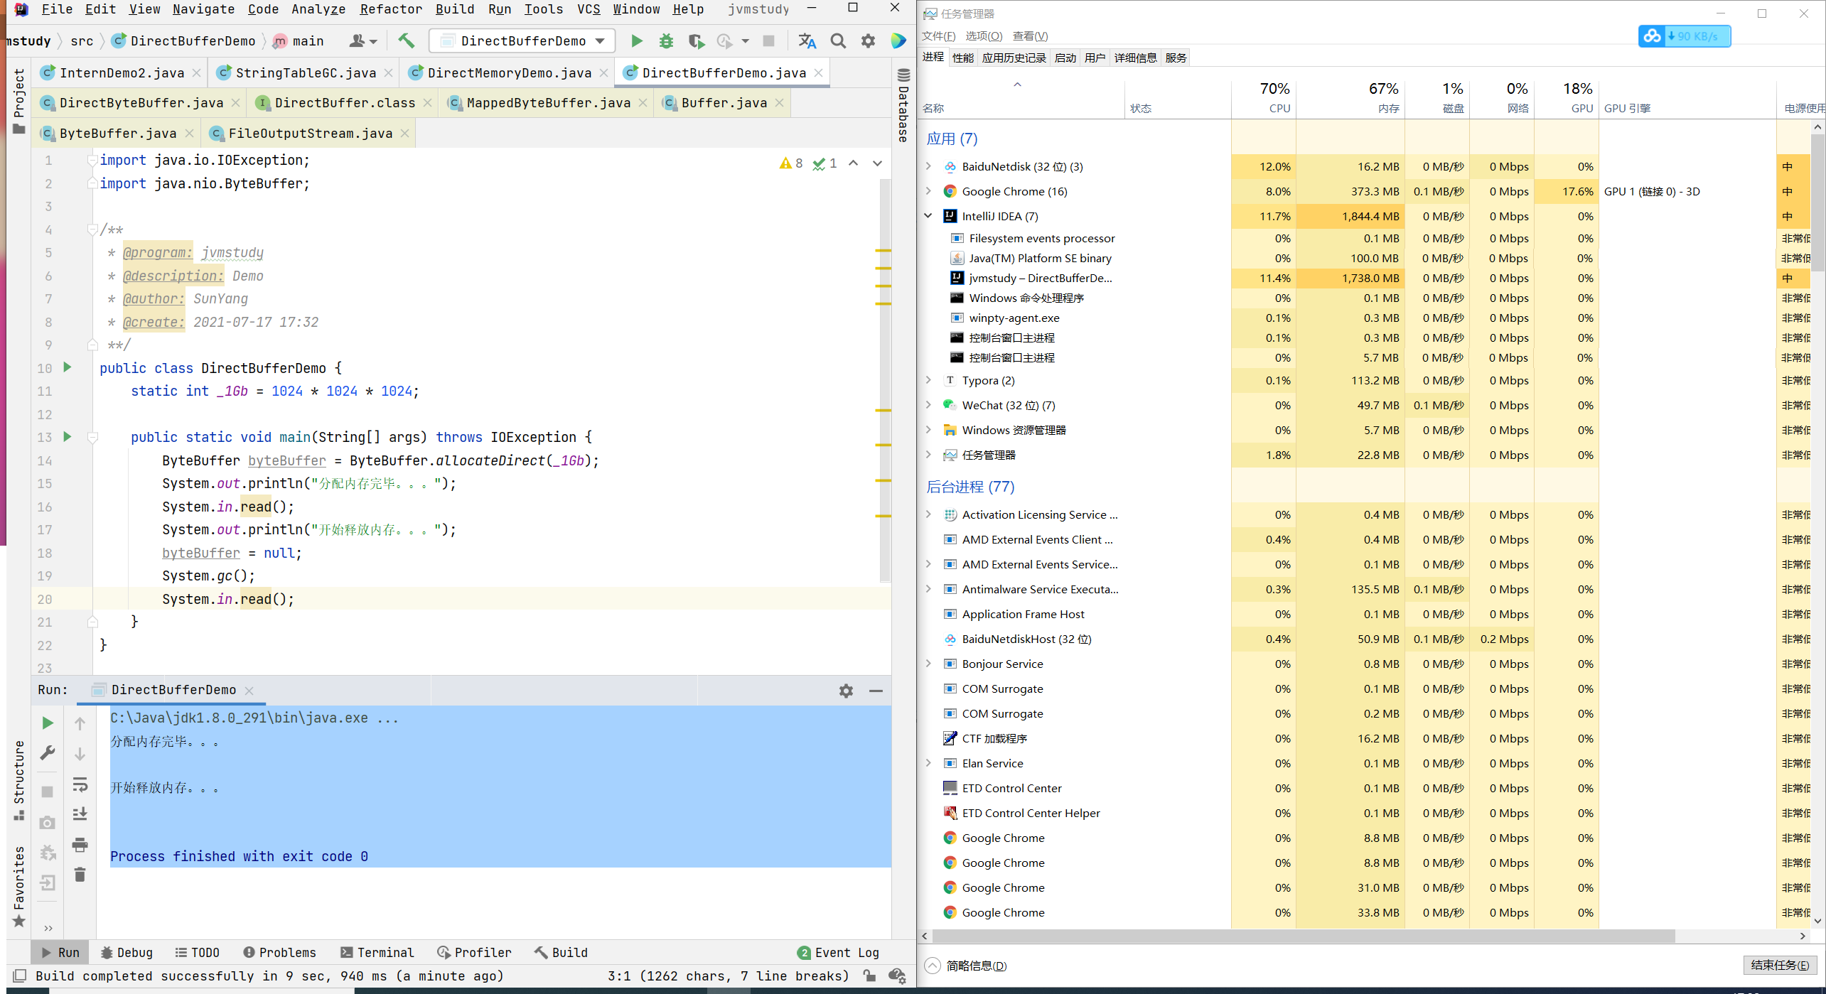Switch to 性能 tab in Task Manager
Screen dimensions: 1826x994
tap(963, 58)
